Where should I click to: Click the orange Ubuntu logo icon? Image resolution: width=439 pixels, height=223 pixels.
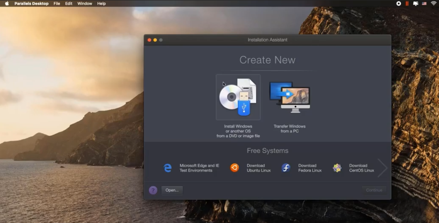point(235,168)
